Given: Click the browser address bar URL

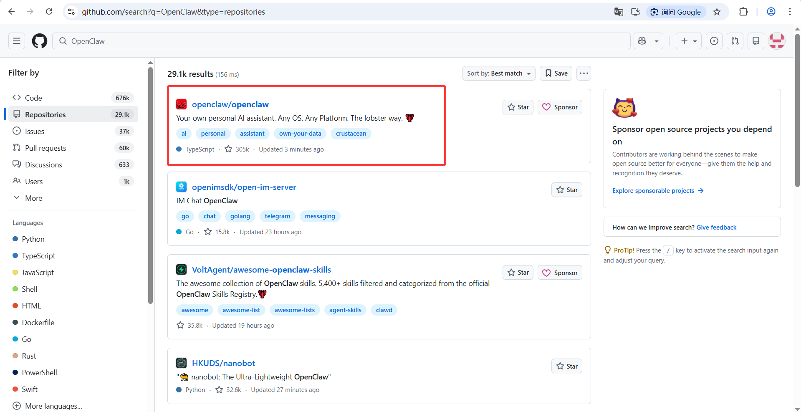Looking at the screenshot, I should click(173, 12).
